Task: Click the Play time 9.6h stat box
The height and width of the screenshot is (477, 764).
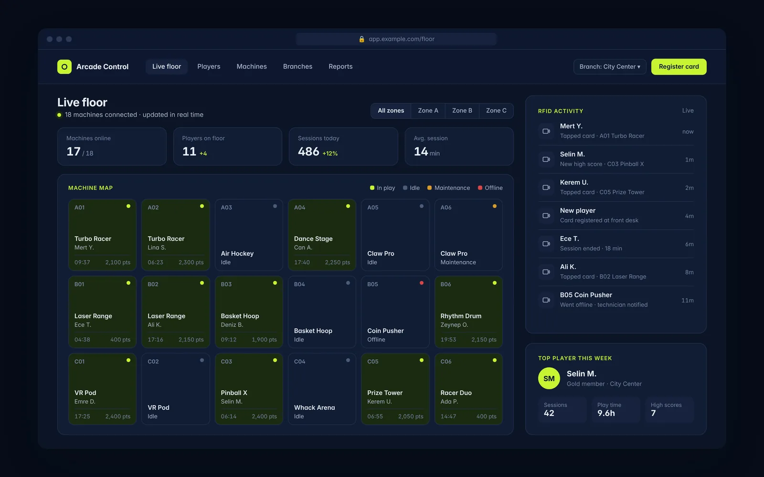Action: pyautogui.click(x=616, y=410)
